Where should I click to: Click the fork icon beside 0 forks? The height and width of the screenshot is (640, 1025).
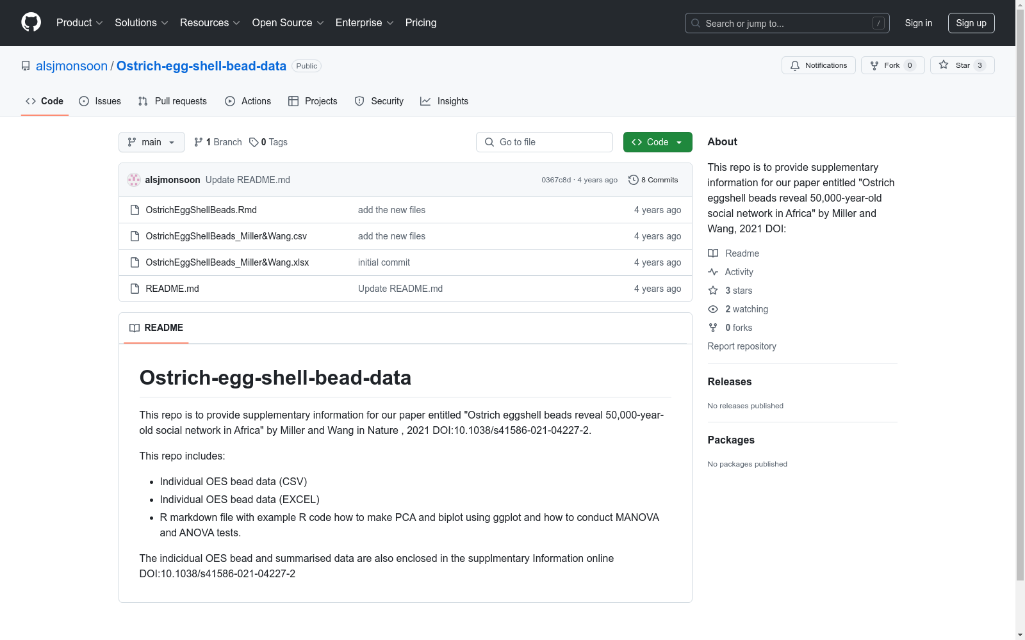(713, 328)
